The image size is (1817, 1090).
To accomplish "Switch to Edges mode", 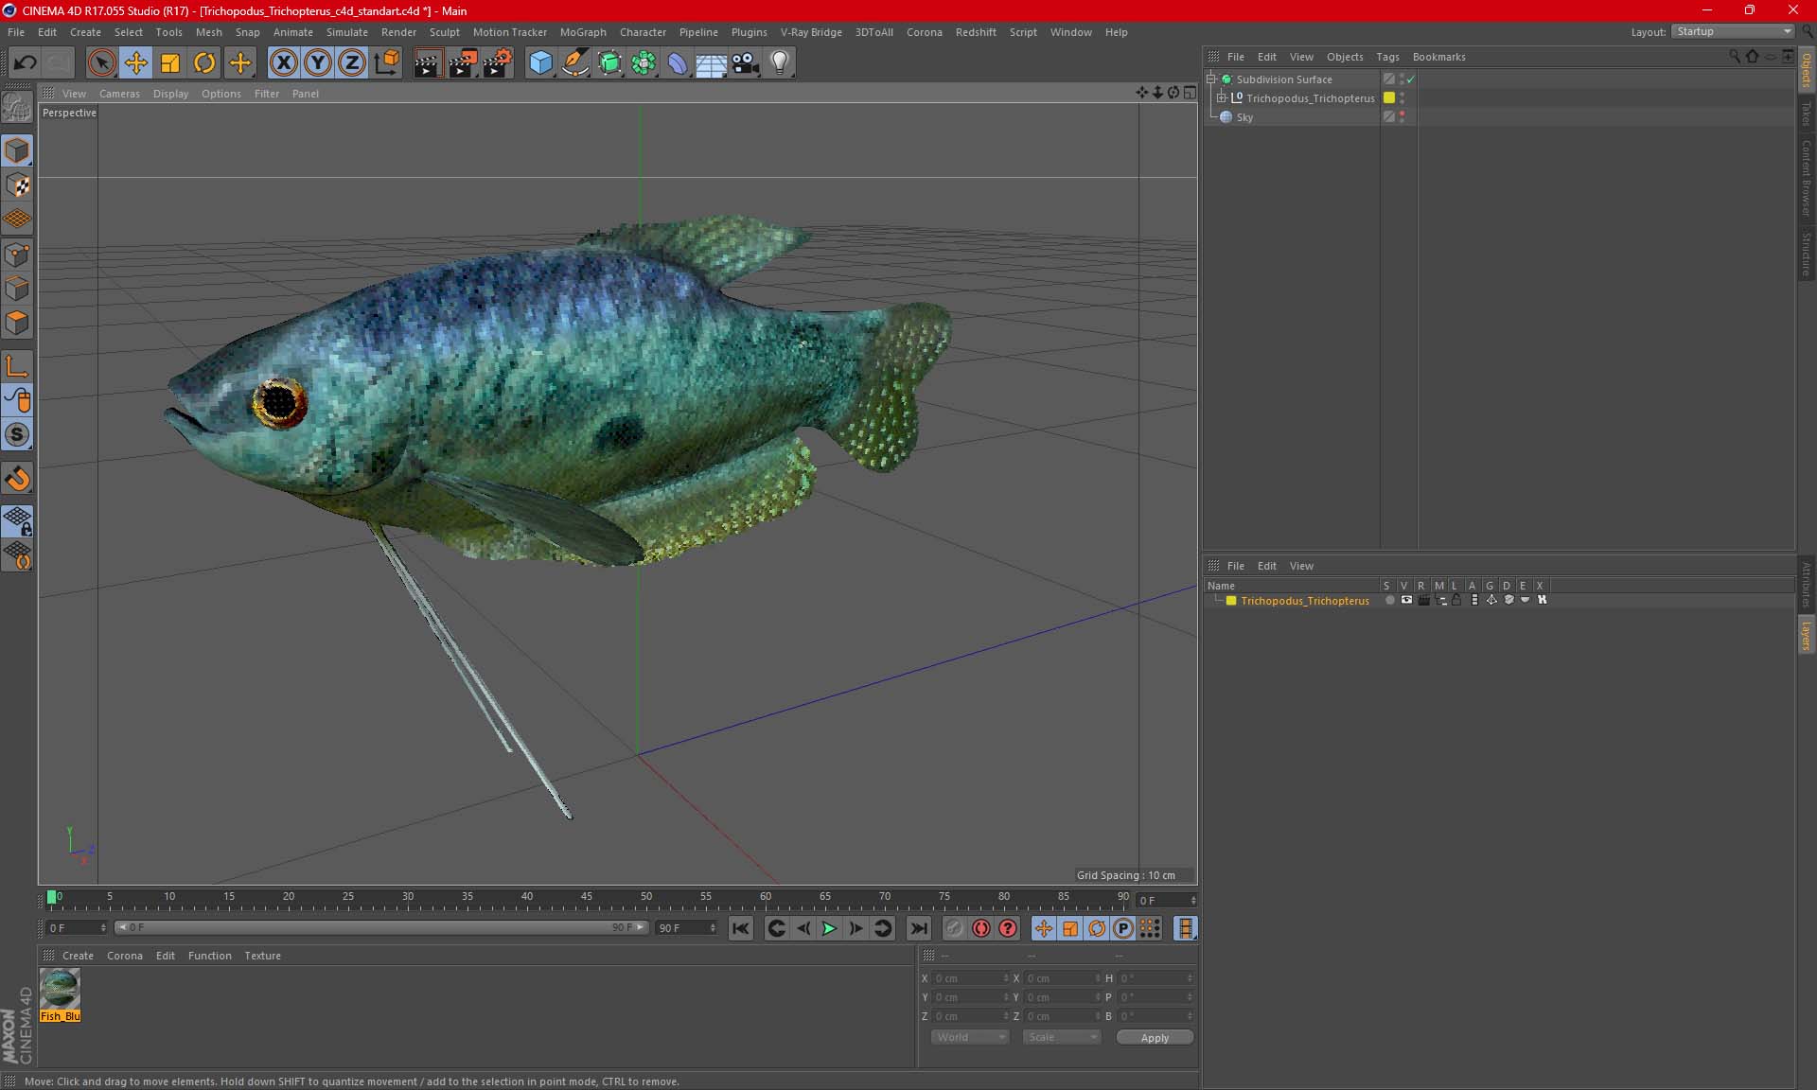I will [17, 289].
